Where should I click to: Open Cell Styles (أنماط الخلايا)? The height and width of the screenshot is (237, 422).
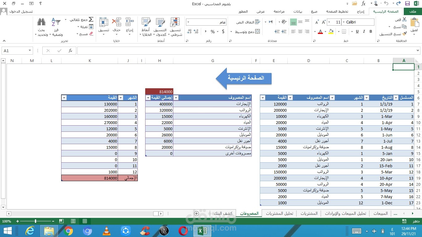(146, 27)
